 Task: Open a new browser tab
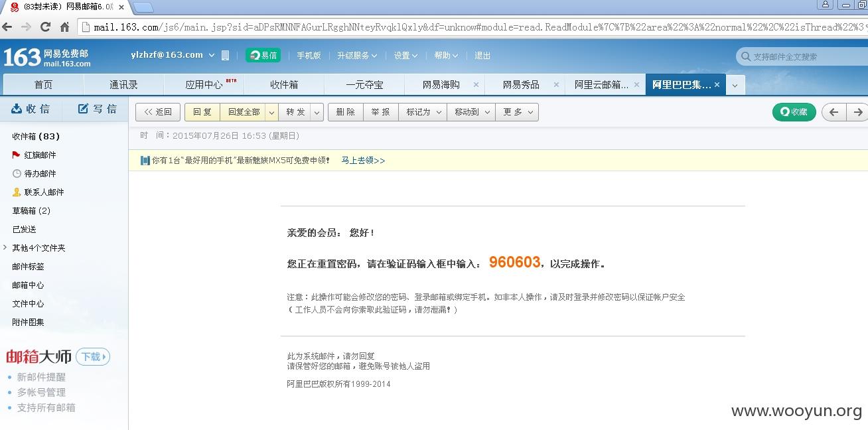143,7
